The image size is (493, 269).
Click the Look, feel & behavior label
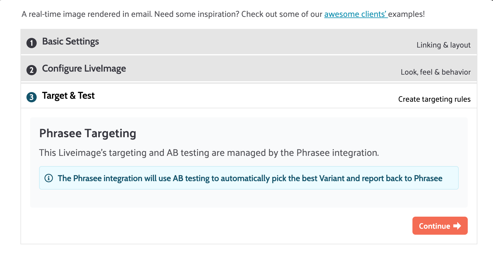436,72
